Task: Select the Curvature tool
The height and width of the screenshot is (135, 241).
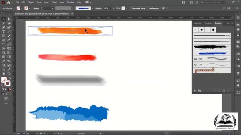Action: coord(9,27)
